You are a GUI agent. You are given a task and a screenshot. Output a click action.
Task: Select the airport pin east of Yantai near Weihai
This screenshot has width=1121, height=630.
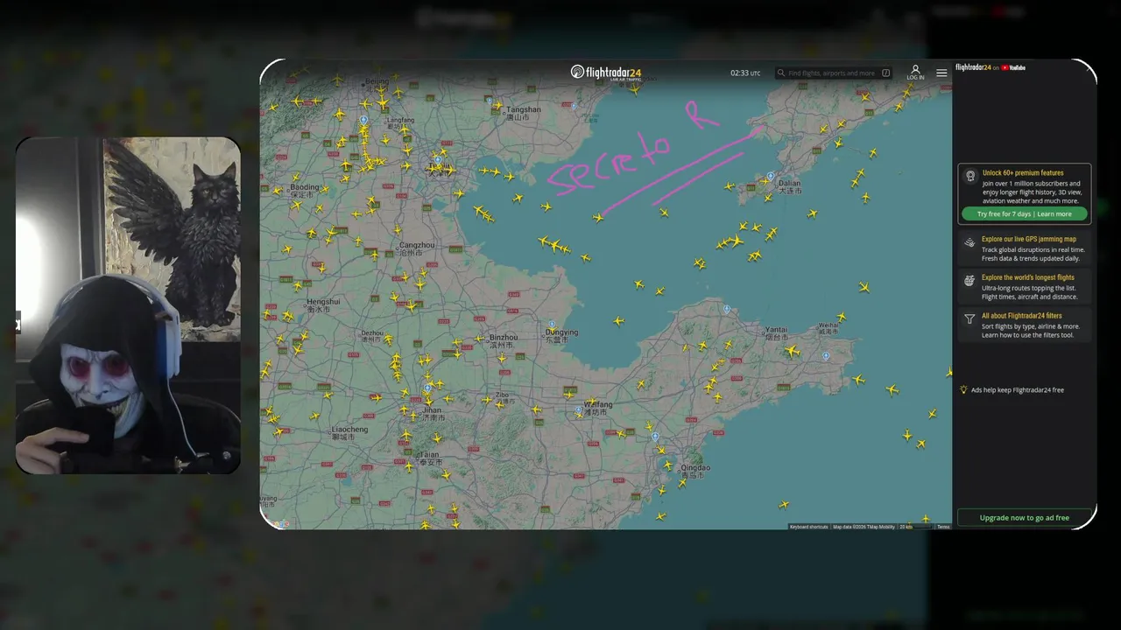(x=826, y=356)
